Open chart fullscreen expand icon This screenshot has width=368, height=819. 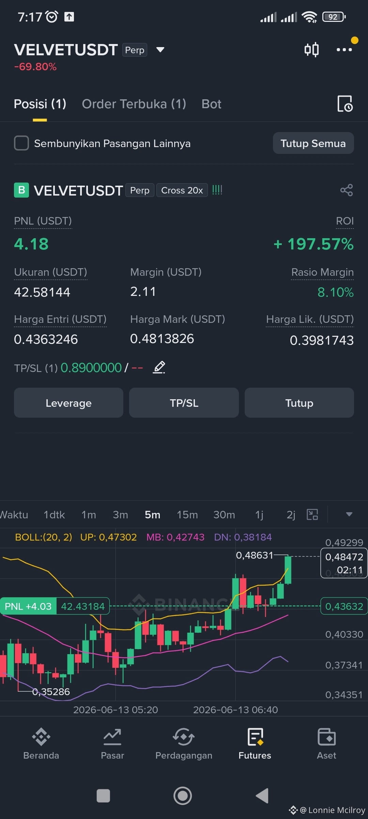(x=312, y=514)
